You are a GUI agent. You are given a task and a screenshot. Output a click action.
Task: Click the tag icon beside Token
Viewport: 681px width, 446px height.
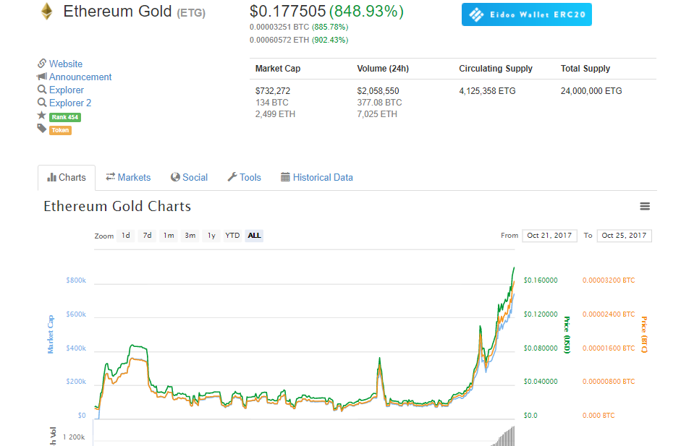coord(42,129)
